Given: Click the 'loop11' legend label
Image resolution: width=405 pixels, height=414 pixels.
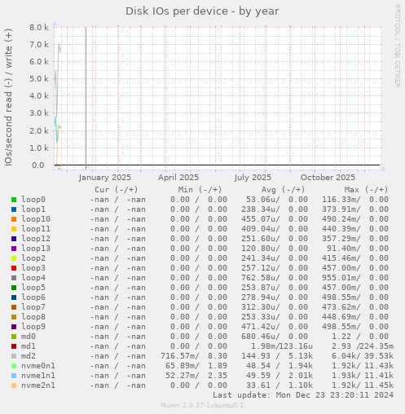Looking at the screenshot, I should point(36,229).
